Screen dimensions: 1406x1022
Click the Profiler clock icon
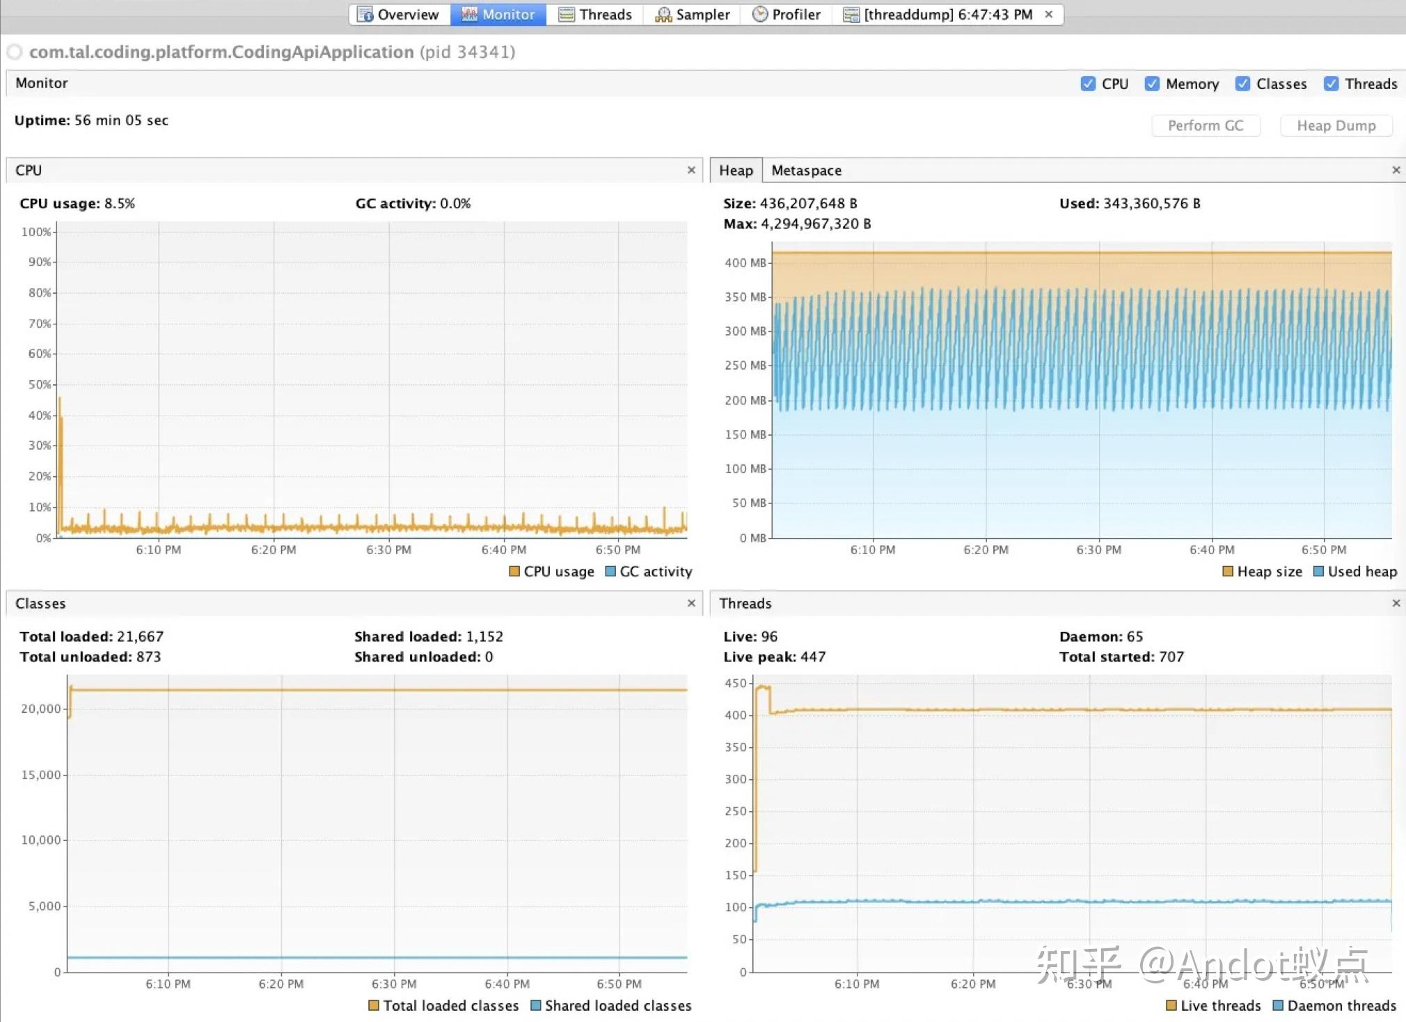[x=760, y=15]
